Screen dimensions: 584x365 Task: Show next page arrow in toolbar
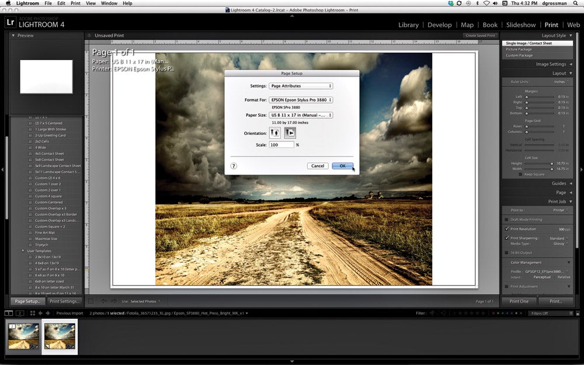tap(114, 301)
